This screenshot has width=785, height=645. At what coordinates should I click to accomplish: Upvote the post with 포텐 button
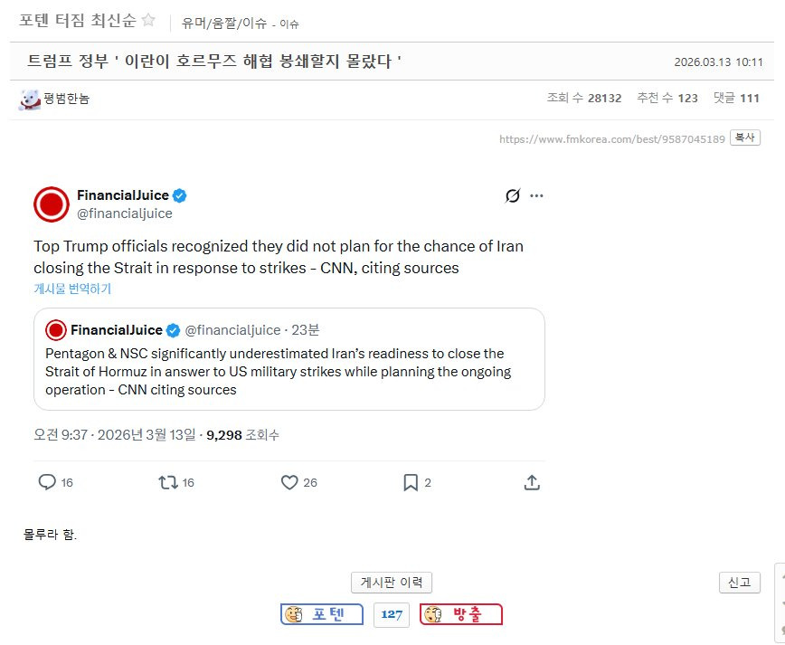pyautogui.click(x=322, y=614)
